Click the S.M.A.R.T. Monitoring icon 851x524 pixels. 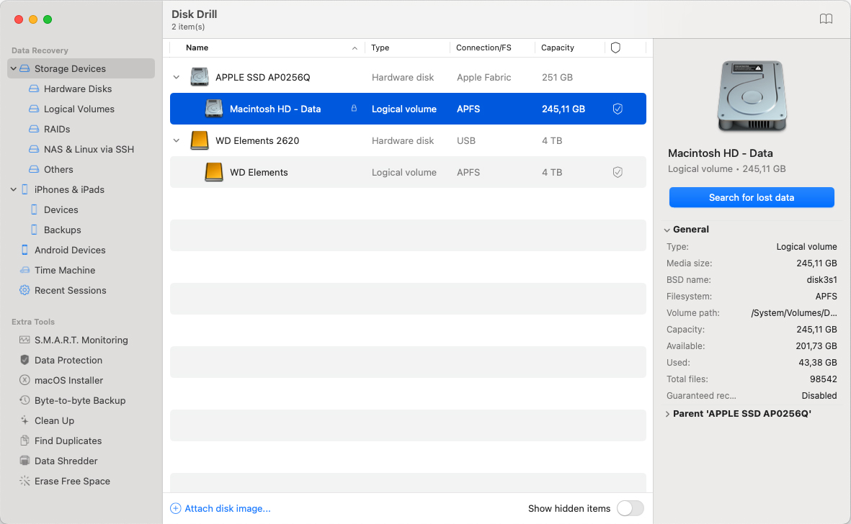pyautogui.click(x=24, y=340)
